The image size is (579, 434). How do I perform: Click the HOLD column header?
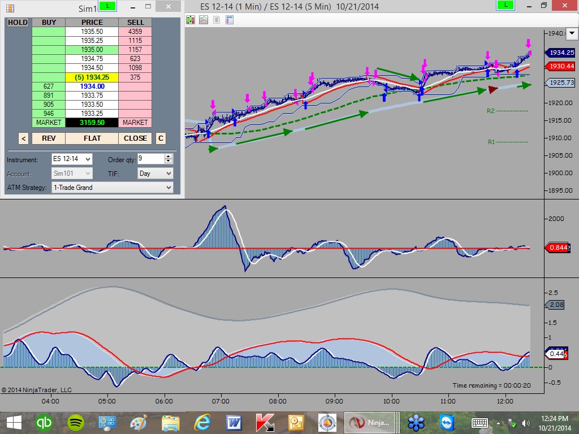point(18,23)
